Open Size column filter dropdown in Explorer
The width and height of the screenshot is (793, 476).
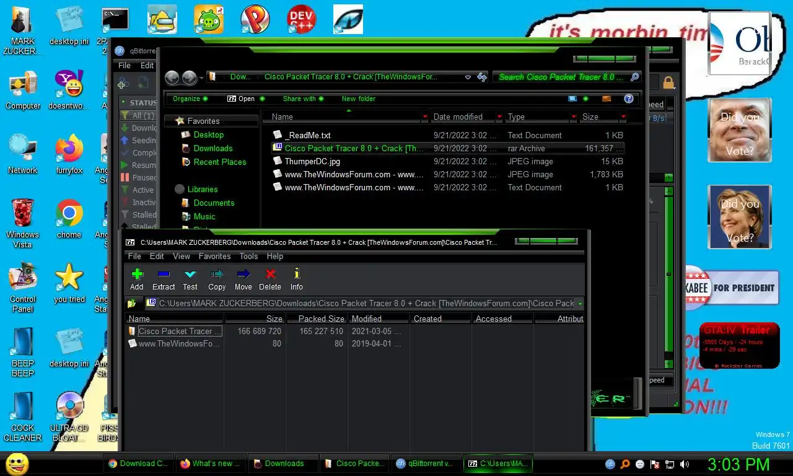pos(623,117)
